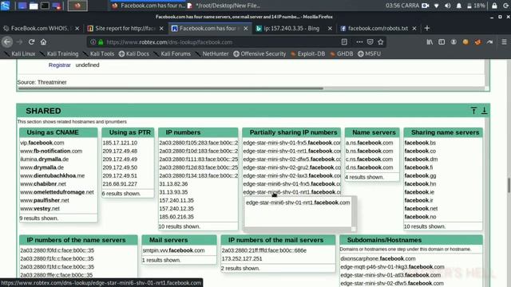511x287 pixels.
Task: Open Kali Linux bookmark
Action: pos(20,53)
